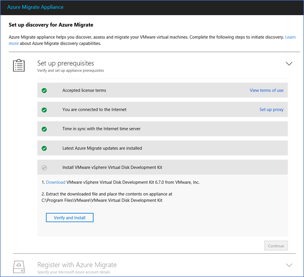Open the Set up proxy link
Viewport: 304px width, 277px height.
tap(271, 110)
